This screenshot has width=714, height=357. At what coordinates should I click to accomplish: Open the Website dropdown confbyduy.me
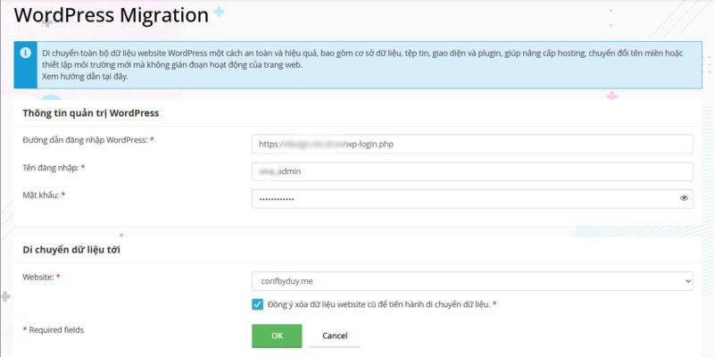pyautogui.click(x=472, y=281)
